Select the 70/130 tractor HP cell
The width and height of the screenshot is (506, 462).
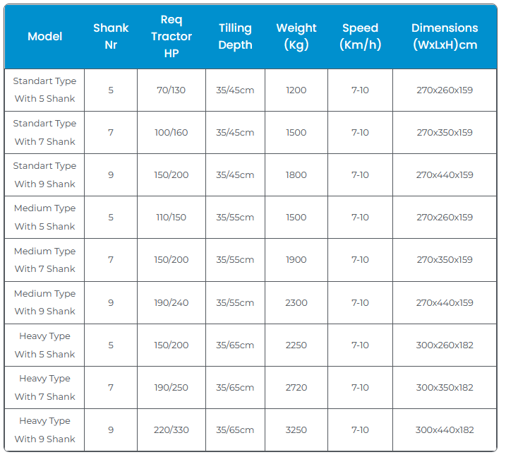(171, 90)
